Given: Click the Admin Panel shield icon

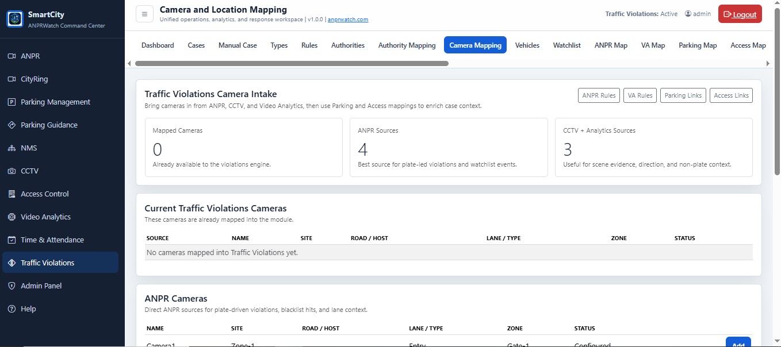Looking at the screenshot, I should (12, 286).
